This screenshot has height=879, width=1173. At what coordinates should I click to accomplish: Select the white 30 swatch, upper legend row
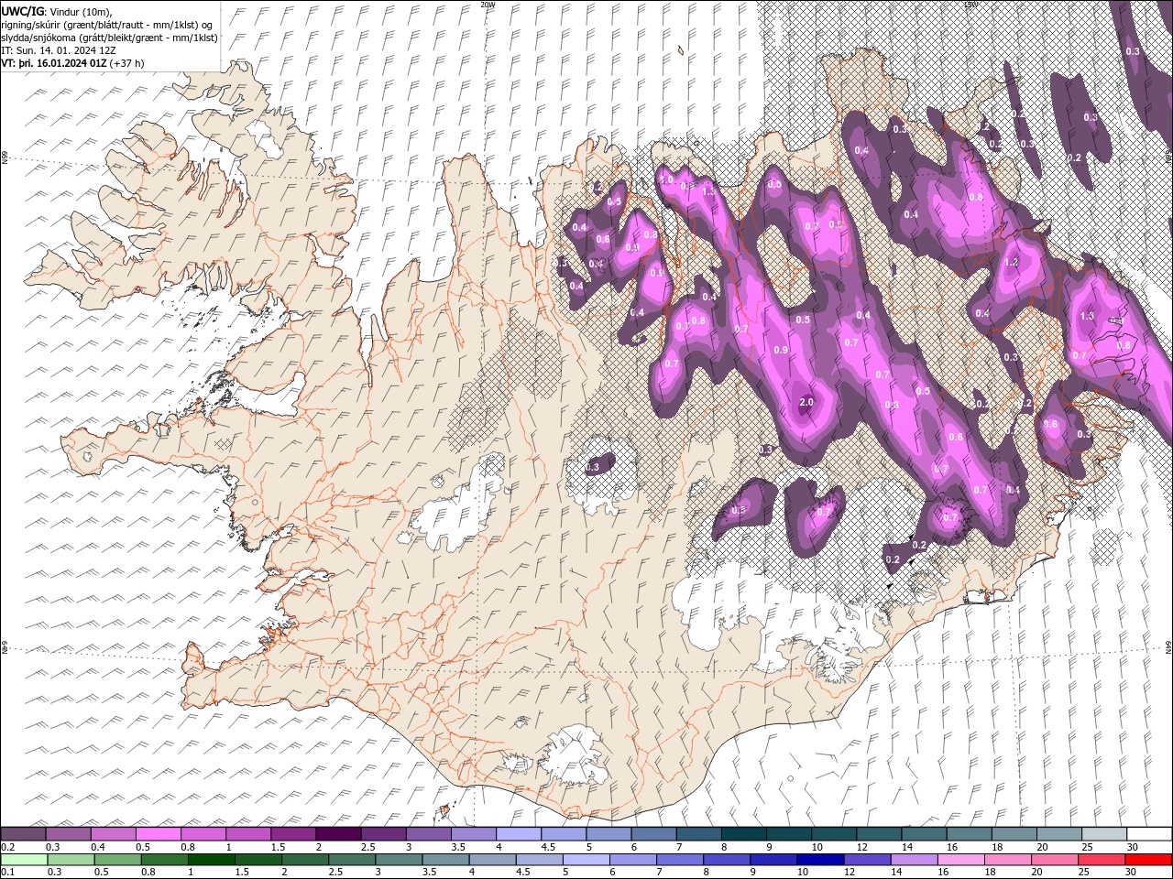(1148, 834)
